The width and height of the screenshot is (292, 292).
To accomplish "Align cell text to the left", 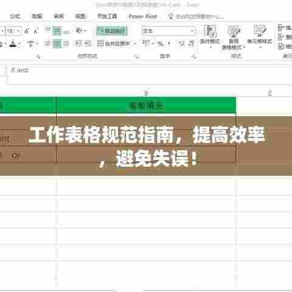I will coord(47,43).
